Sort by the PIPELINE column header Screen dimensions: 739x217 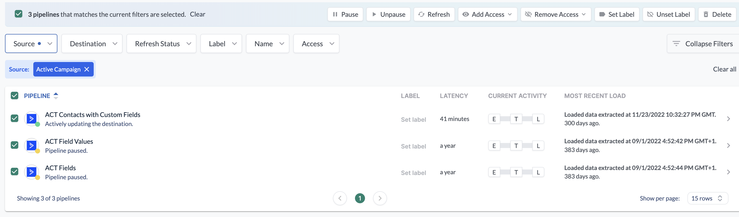[x=37, y=96]
